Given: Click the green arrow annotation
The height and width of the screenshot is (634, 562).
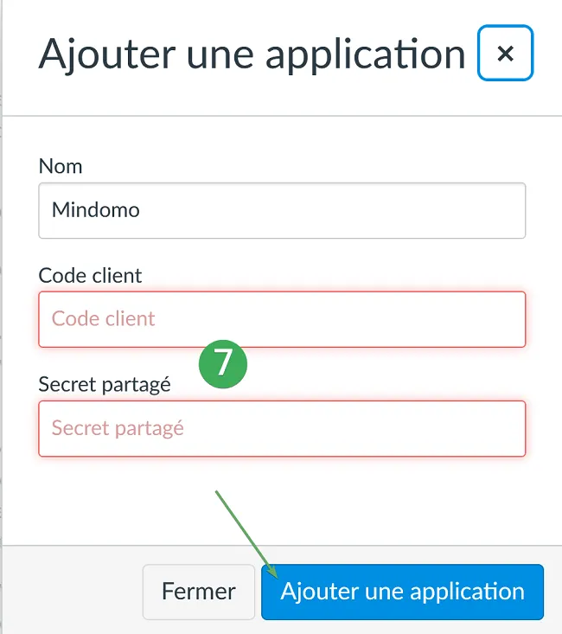Looking at the screenshot, I should pyautogui.click(x=246, y=535).
